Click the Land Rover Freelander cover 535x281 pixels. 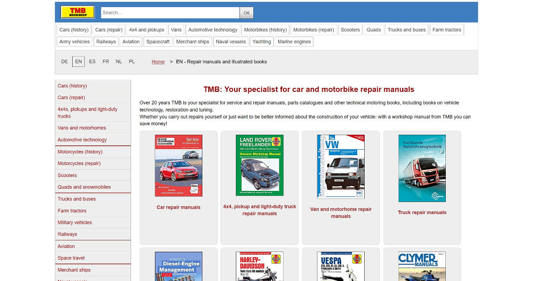[x=259, y=165]
